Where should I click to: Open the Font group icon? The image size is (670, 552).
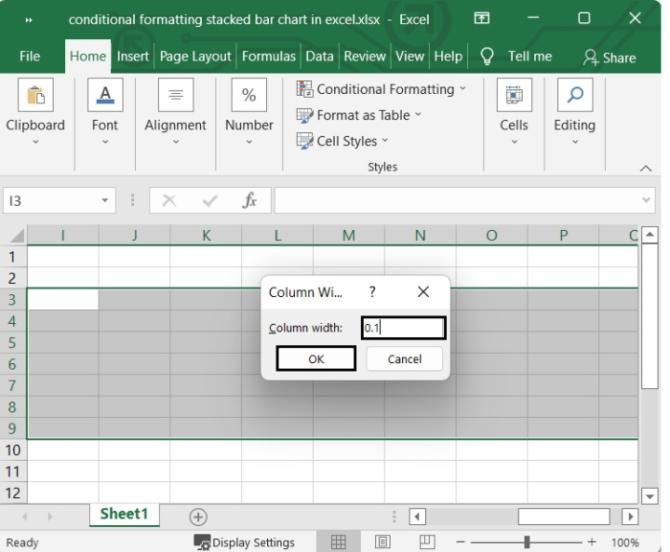coord(105,95)
